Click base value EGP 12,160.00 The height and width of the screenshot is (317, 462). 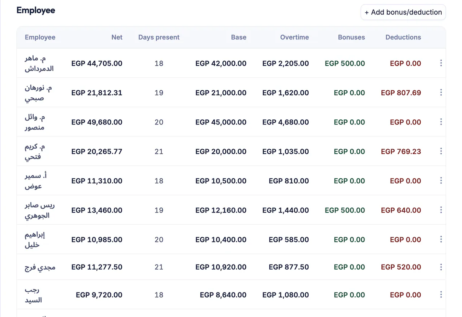[x=221, y=210]
